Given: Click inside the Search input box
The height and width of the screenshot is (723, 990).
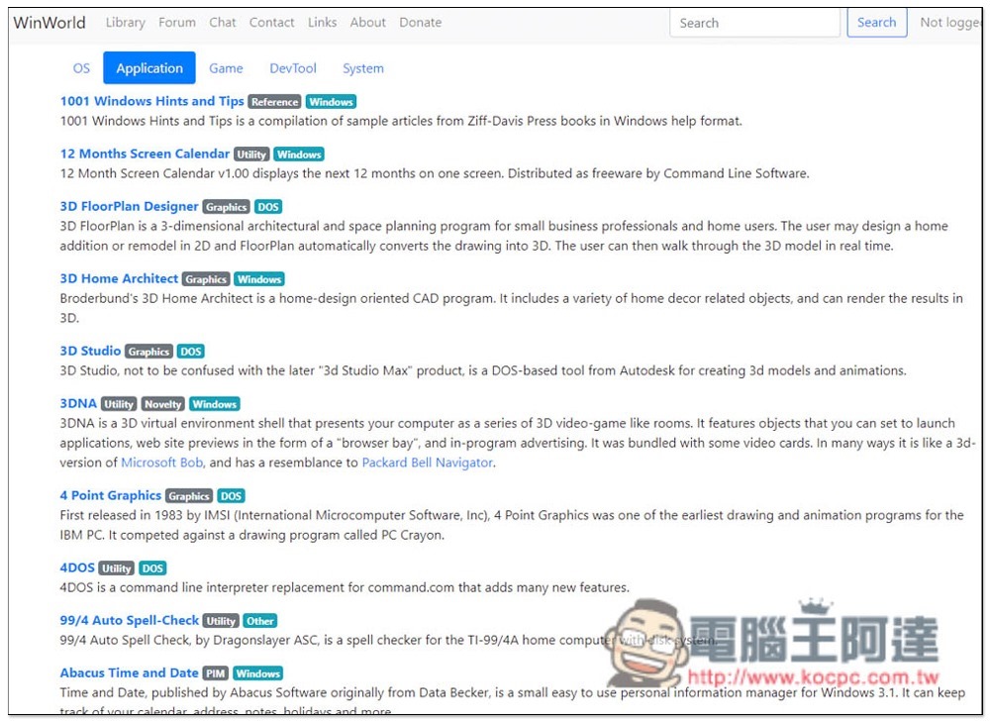Looking at the screenshot, I should pyautogui.click(x=754, y=22).
